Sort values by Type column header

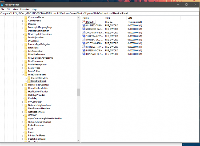coord(115,18)
